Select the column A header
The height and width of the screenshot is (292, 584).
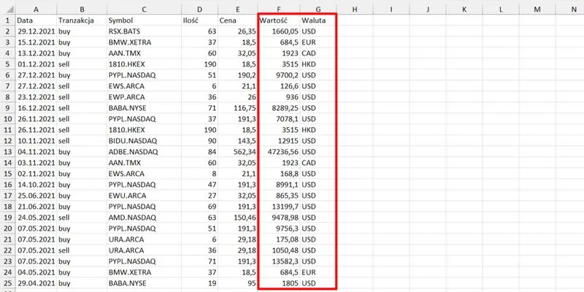coord(35,9)
